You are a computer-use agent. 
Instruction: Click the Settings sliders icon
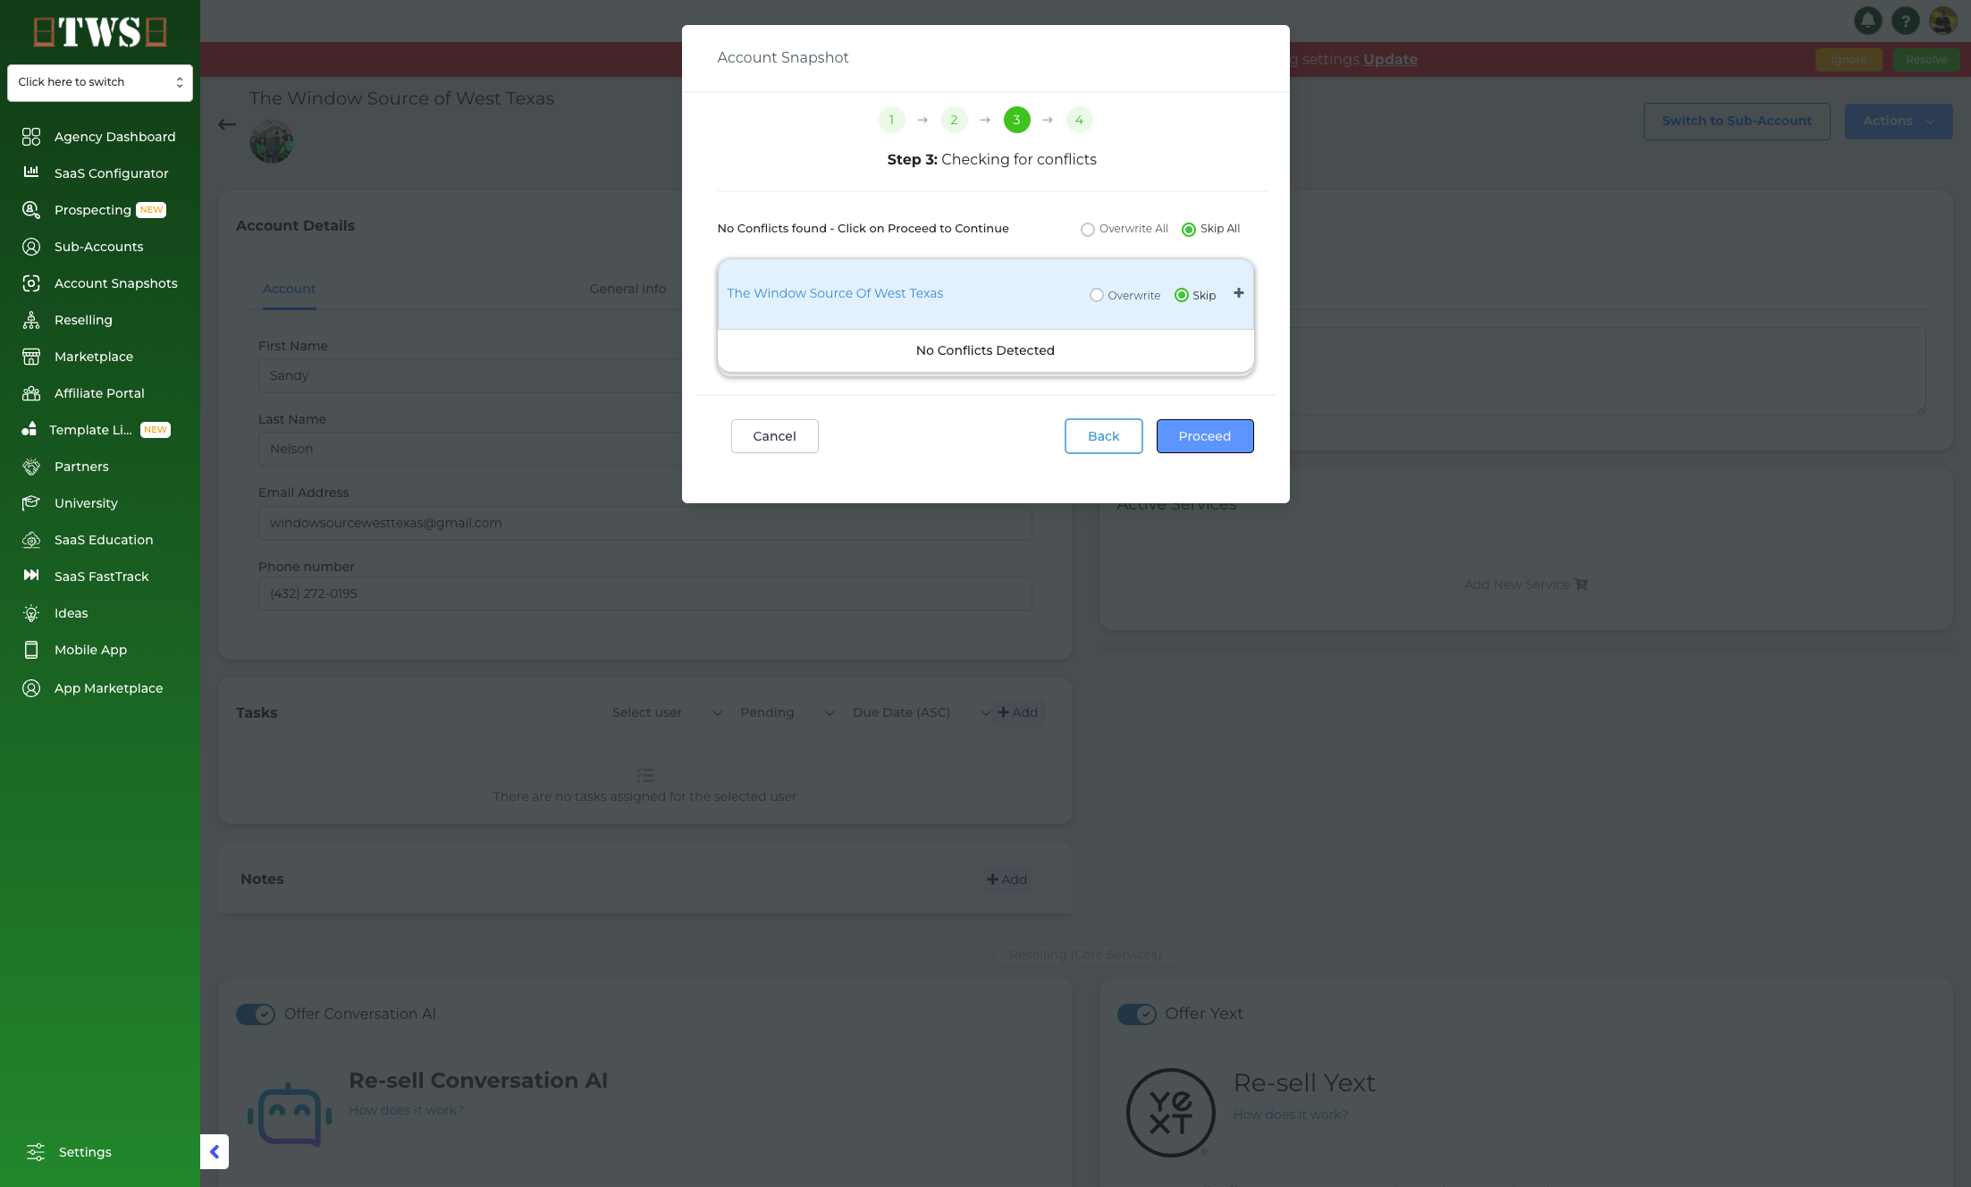pos(36,1152)
